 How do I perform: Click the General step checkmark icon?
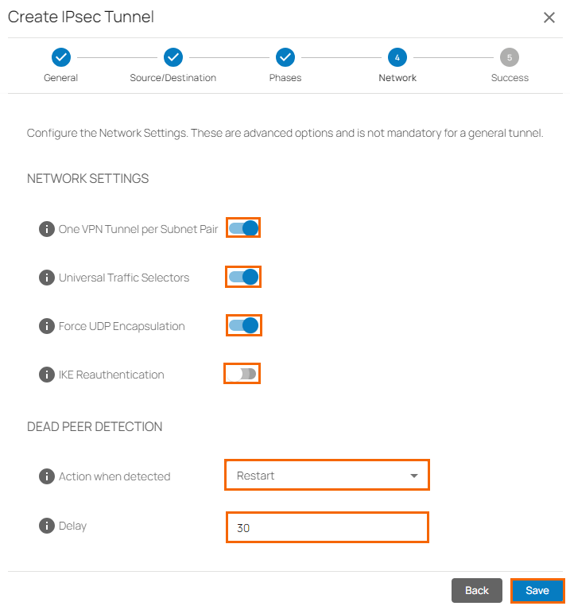[61, 57]
